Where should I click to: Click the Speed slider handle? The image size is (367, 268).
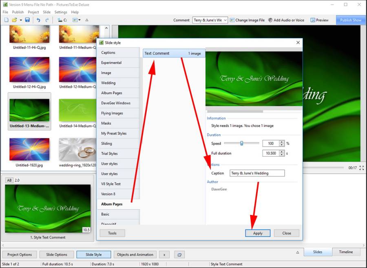[242, 143]
